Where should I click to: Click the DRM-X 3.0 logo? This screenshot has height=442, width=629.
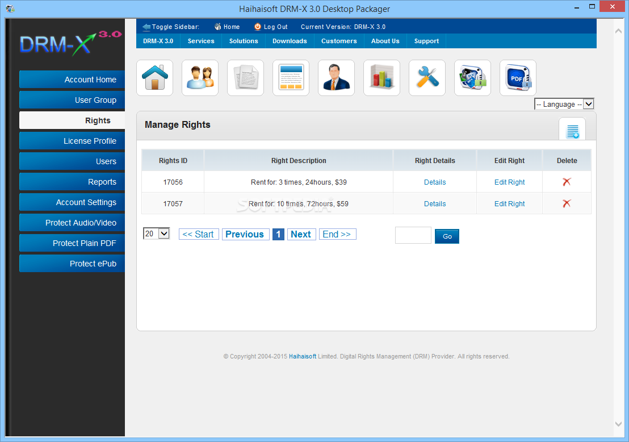[x=70, y=43]
